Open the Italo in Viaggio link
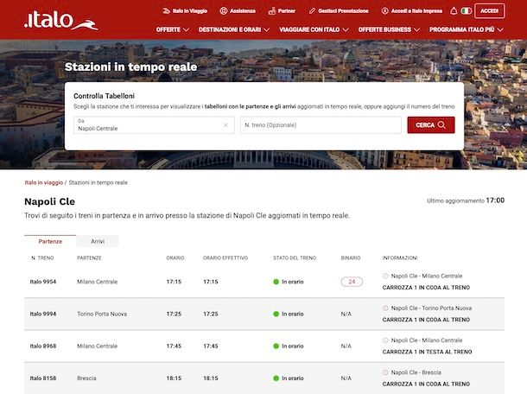 (x=190, y=11)
